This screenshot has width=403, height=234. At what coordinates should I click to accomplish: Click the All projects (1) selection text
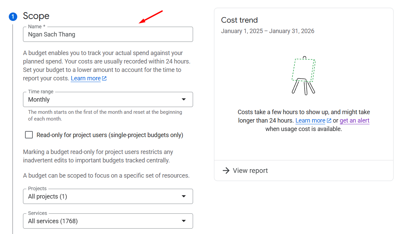(x=48, y=197)
